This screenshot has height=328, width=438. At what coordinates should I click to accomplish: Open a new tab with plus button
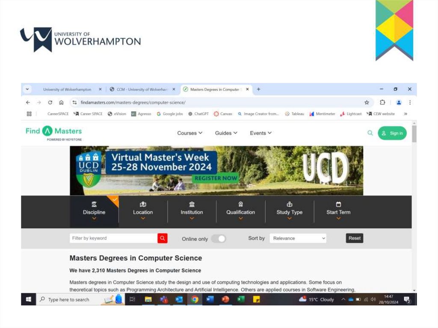[258, 89]
